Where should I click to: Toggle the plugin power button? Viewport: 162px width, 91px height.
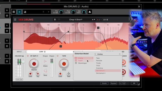tap(19, 12)
